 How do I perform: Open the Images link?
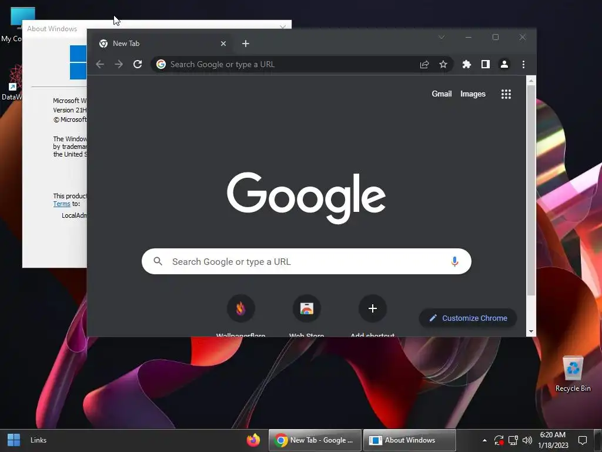(x=473, y=94)
